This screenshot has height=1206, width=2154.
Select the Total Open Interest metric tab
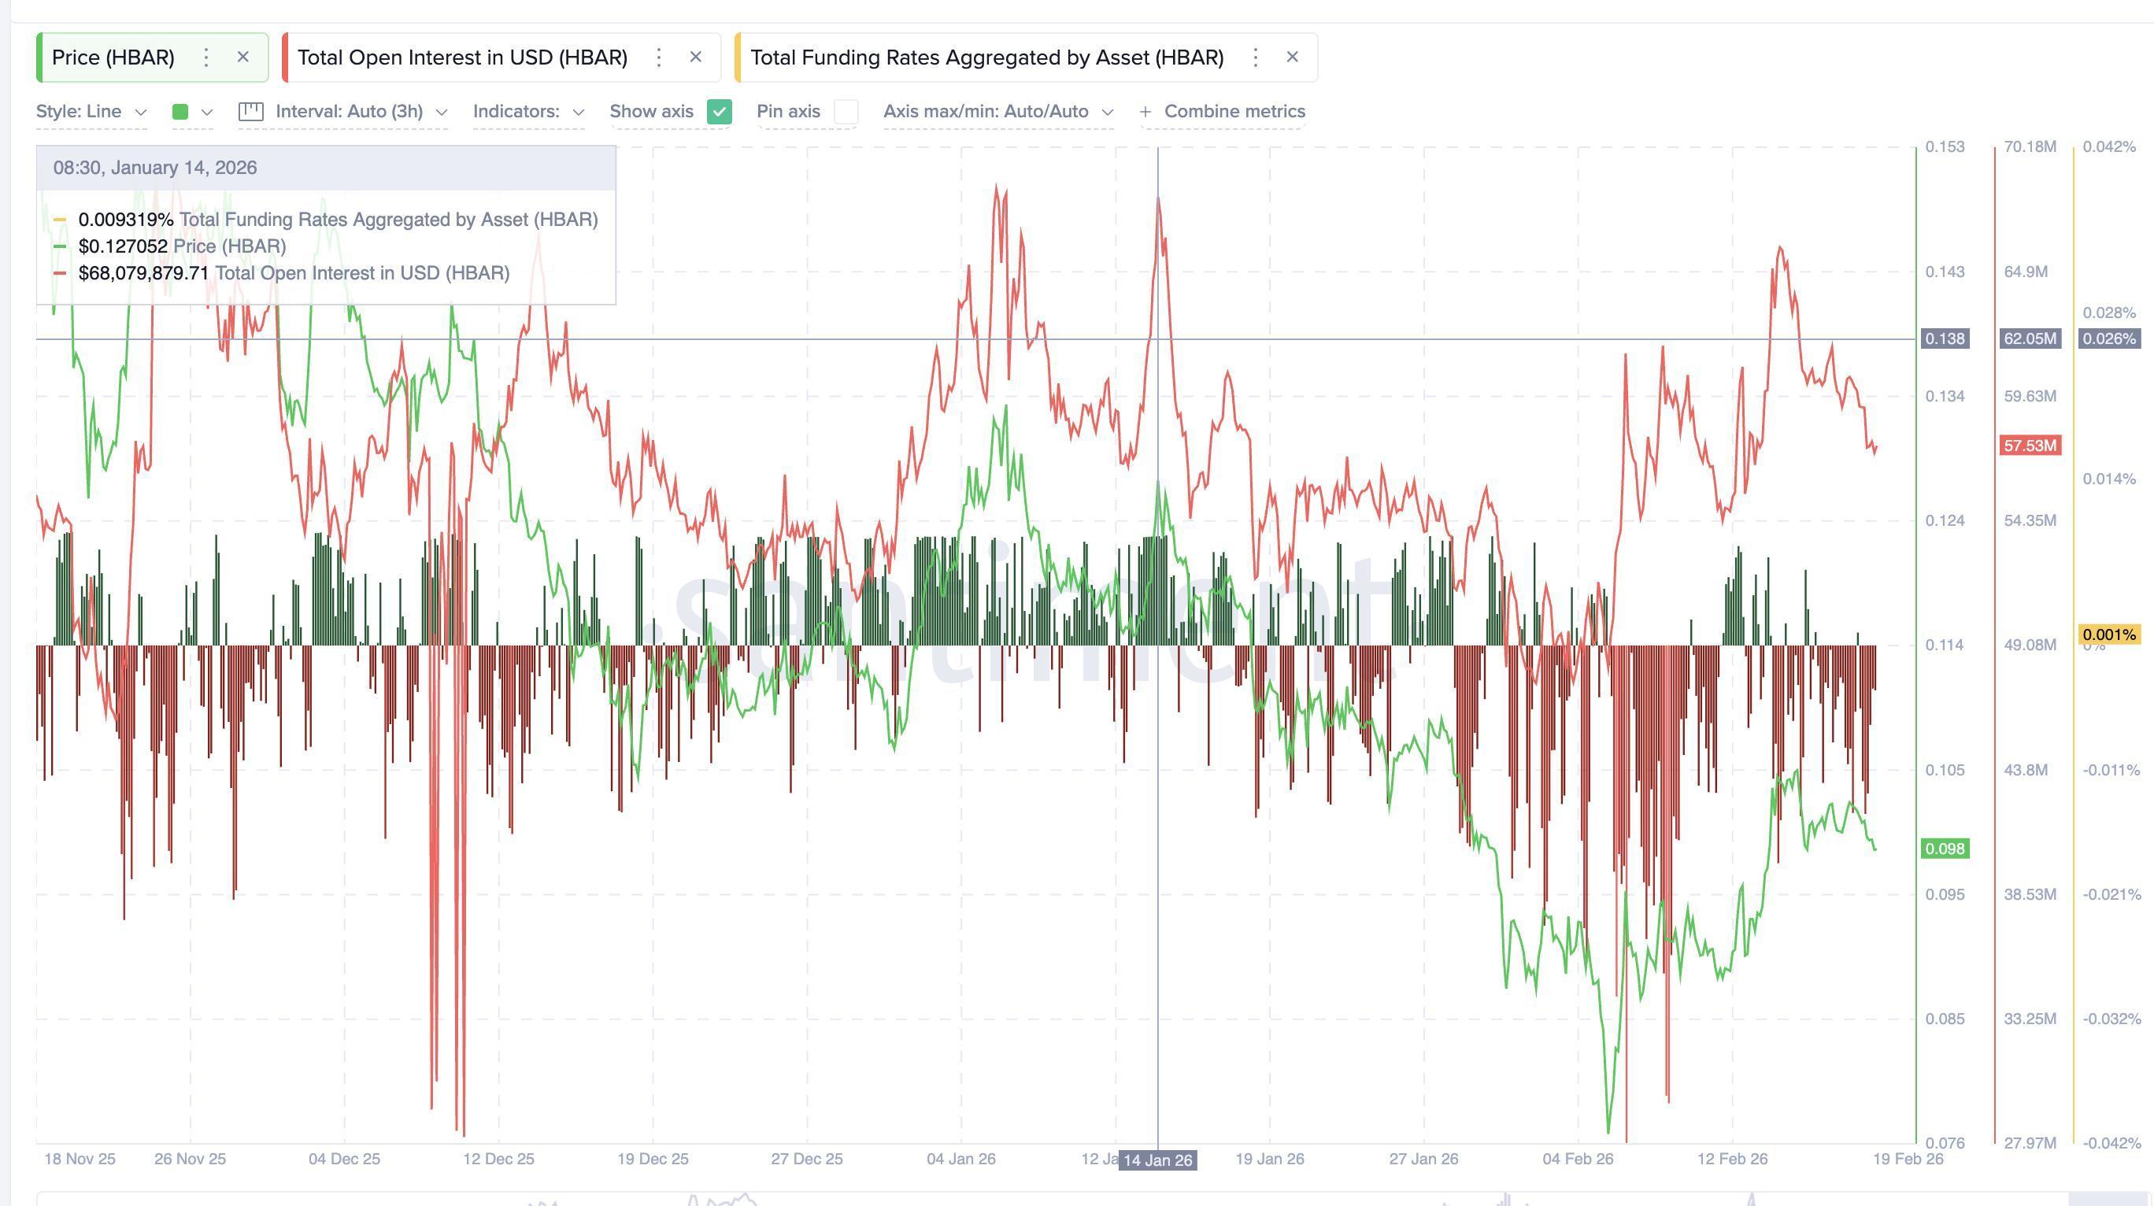pos(464,57)
